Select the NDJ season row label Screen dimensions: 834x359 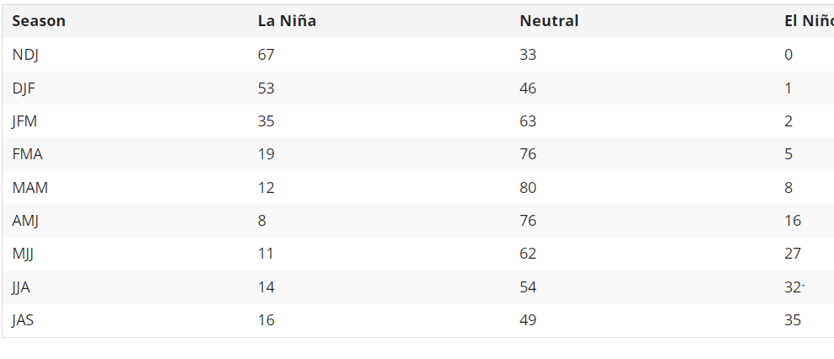point(25,55)
